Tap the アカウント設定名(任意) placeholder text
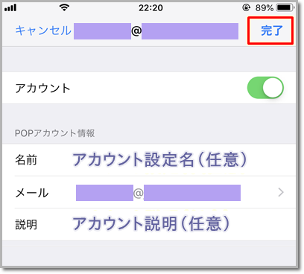The image size is (304, 274). click(x=159, y=160)
